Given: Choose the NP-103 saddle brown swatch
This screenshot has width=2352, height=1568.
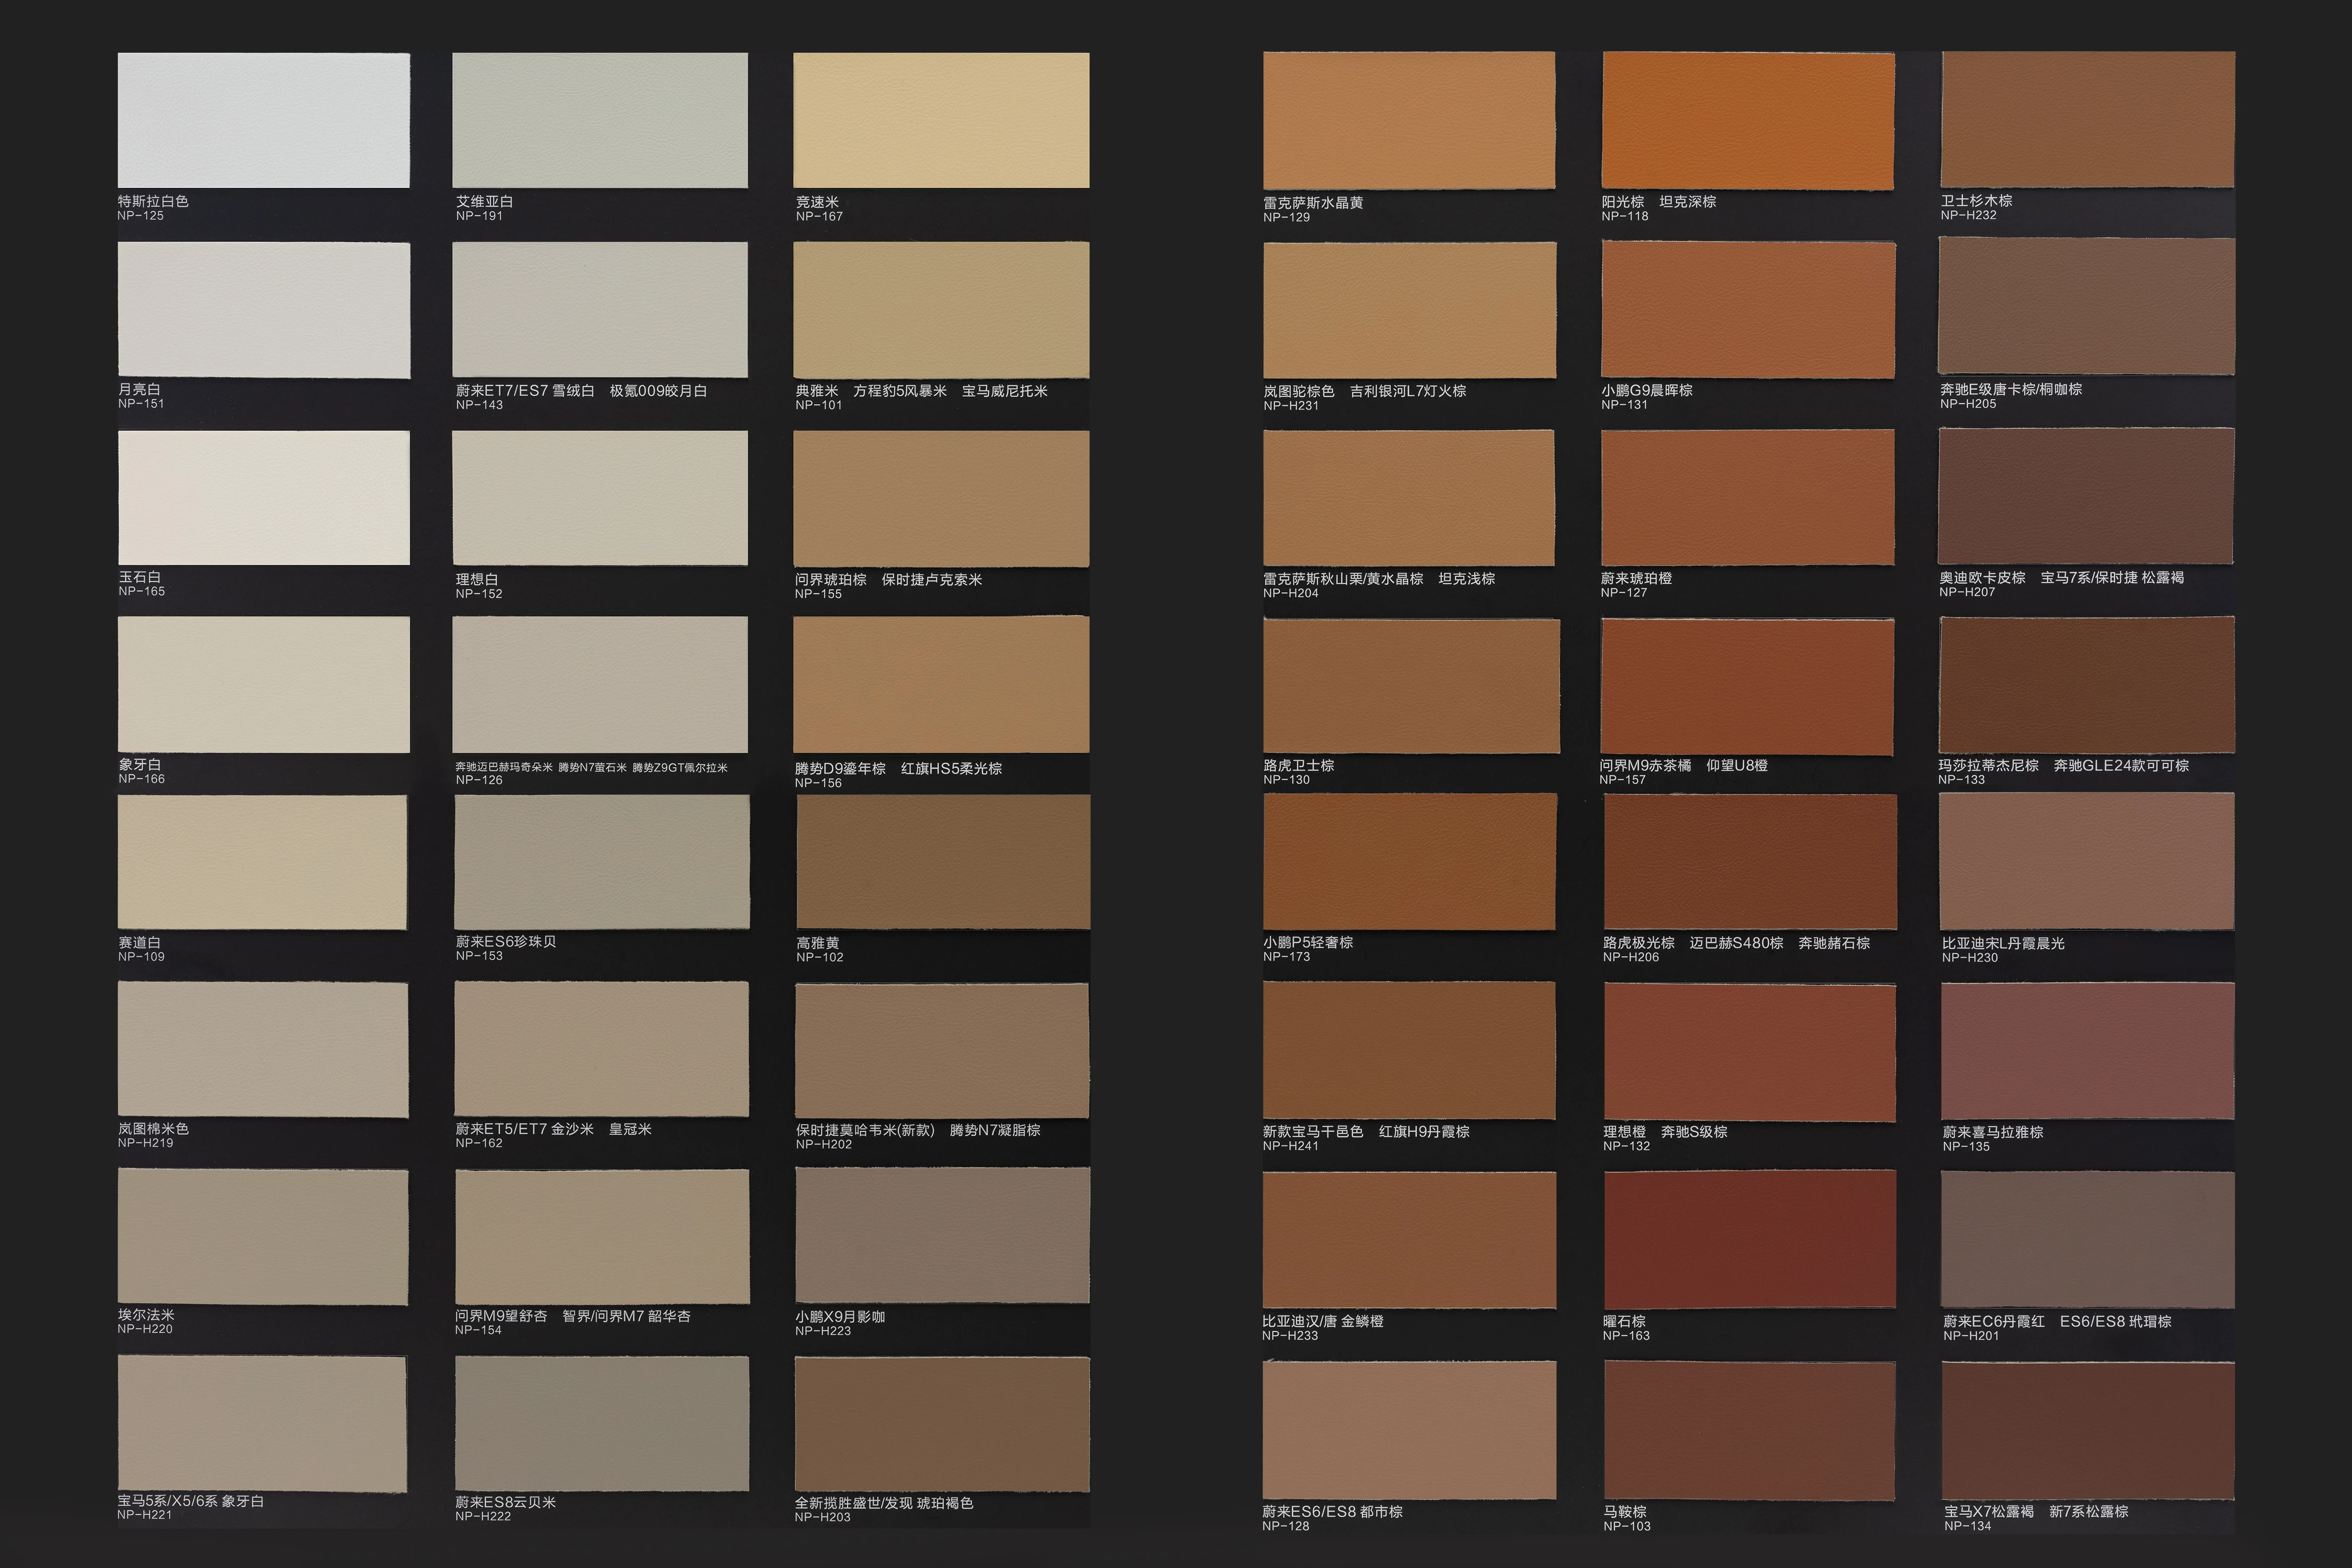Looking at the screenshot, I should click(x=1750, y=1431).
